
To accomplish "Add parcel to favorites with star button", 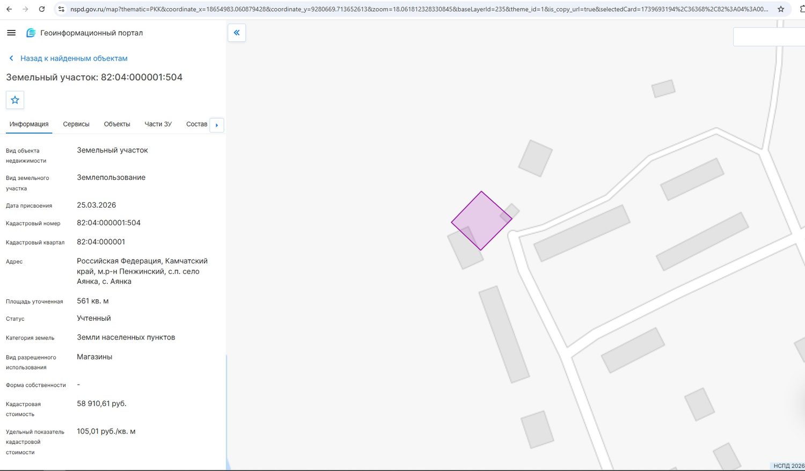I will pyautogui.click(x=15, y=100).
